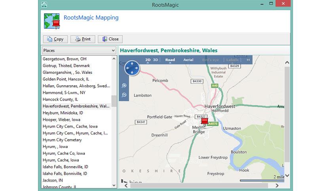This screenshot has width=331, height=191.
Task: Select the Road map view
Action: tap(170, 60)
